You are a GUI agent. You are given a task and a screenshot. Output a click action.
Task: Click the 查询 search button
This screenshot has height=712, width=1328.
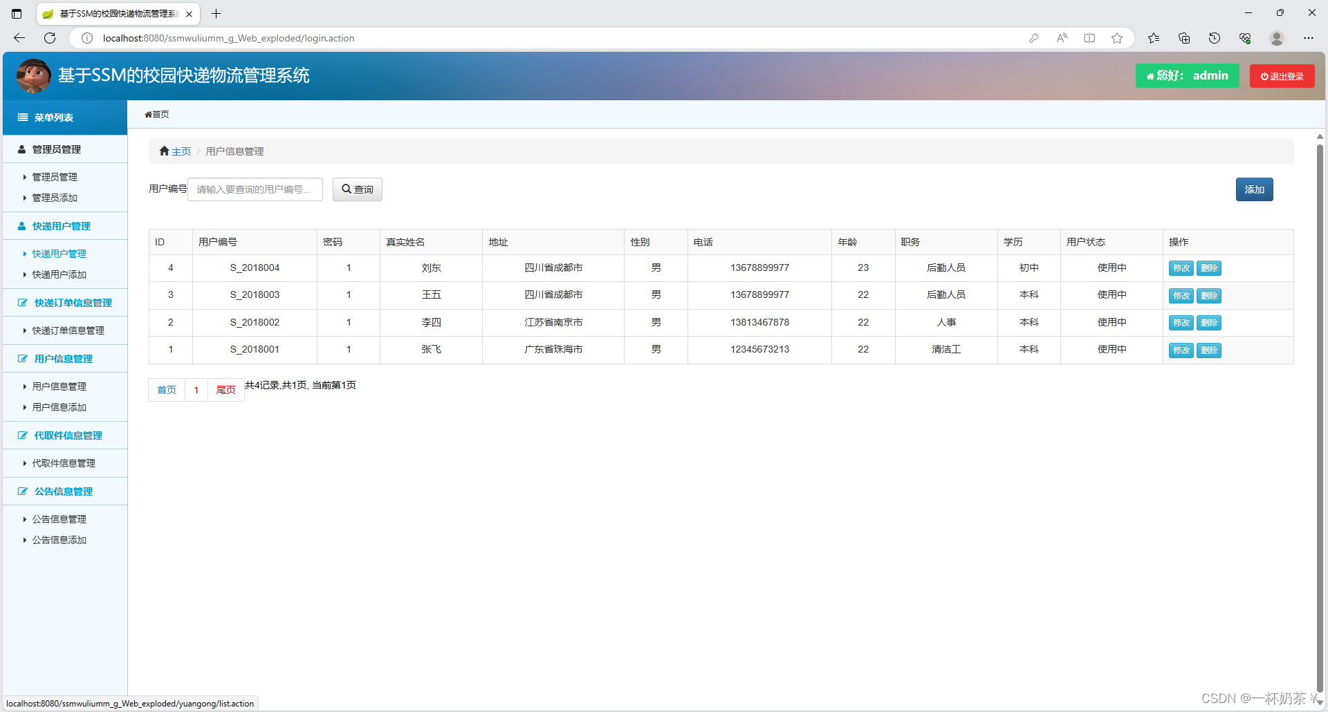[x=358, y=189]
